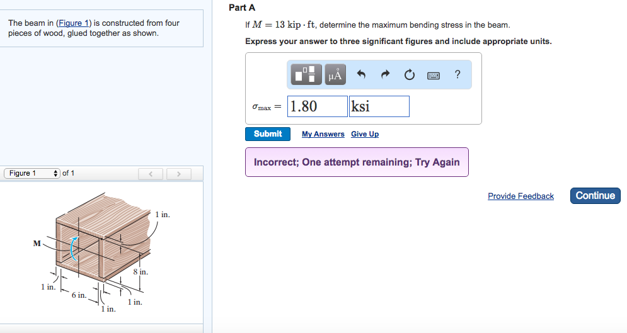Follow the Figure 1 hyperlink in problem text

pyautogui.click(x=74, y=23)
